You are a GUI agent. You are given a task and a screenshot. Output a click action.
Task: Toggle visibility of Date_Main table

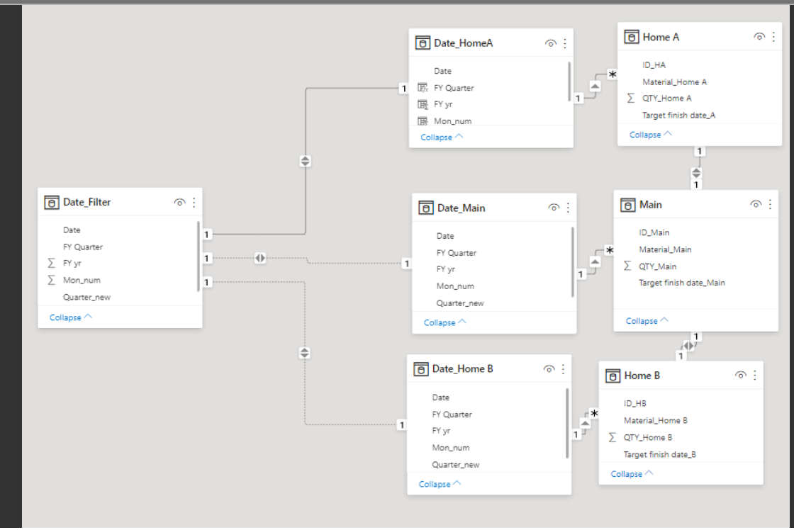coord(554,208)
